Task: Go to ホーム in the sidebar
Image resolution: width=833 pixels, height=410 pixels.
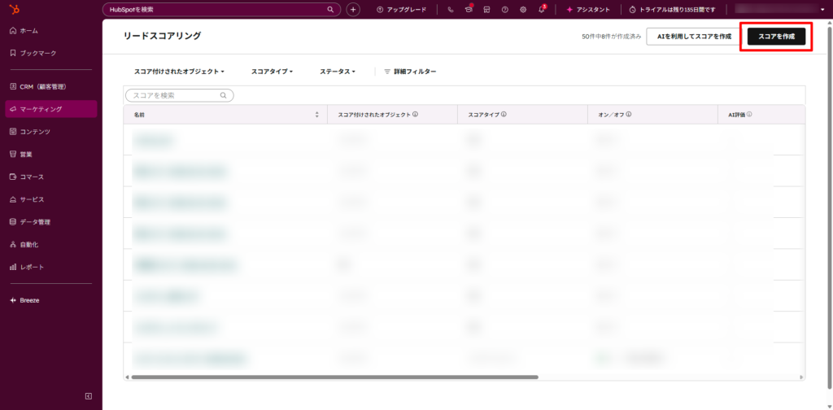Action: tap(24, 31)
